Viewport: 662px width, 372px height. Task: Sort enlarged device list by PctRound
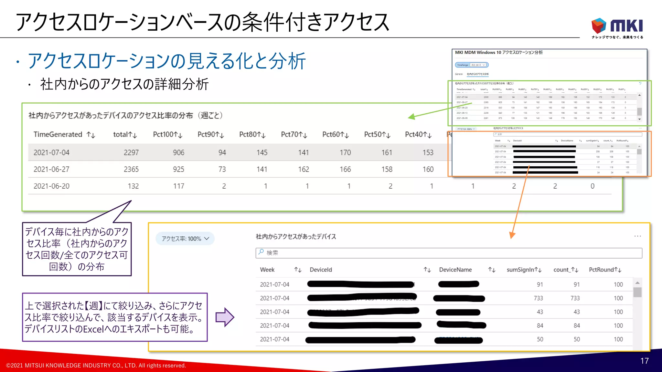[605, 270]
